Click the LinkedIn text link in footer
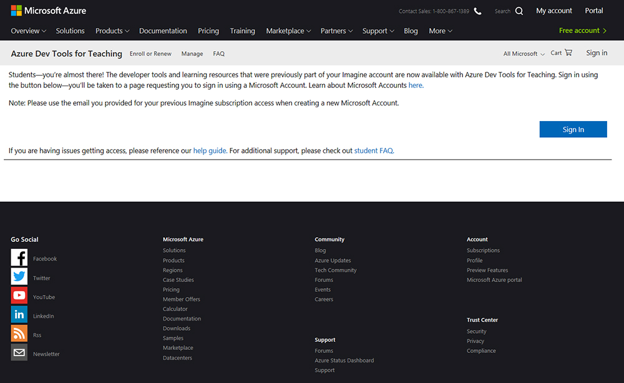Image resolution: width=624 pixels, height=383 pixels. [44, 316]
